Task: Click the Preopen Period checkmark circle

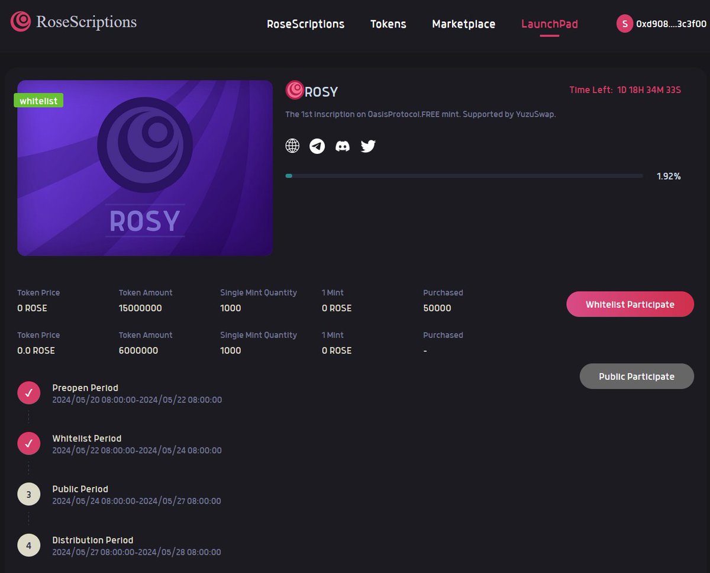Action: click(29, 392)
